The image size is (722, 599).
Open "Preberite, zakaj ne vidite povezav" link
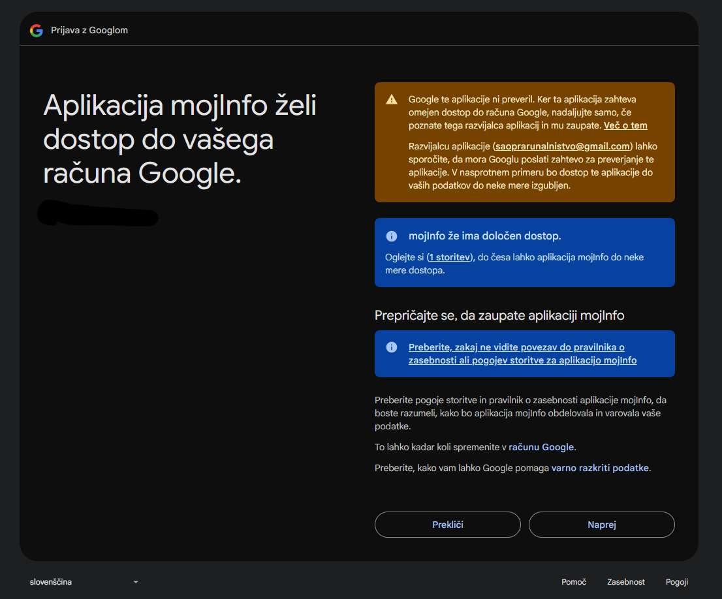click(522, 354)
